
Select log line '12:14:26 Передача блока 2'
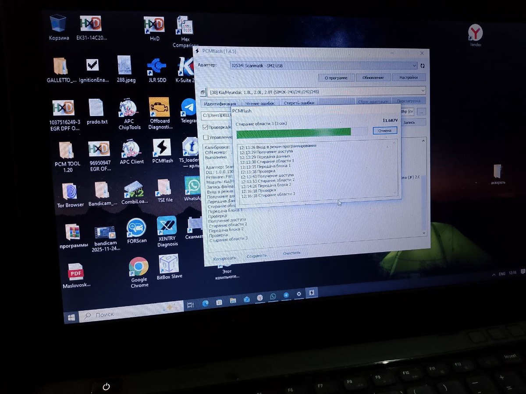pyautogui.click(x=266, y=185)
